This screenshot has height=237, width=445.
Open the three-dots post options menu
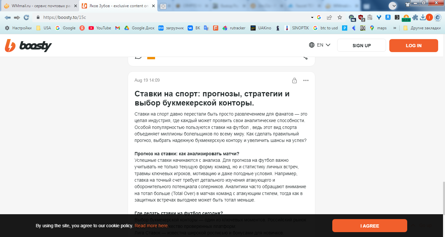tap(306, 80)
